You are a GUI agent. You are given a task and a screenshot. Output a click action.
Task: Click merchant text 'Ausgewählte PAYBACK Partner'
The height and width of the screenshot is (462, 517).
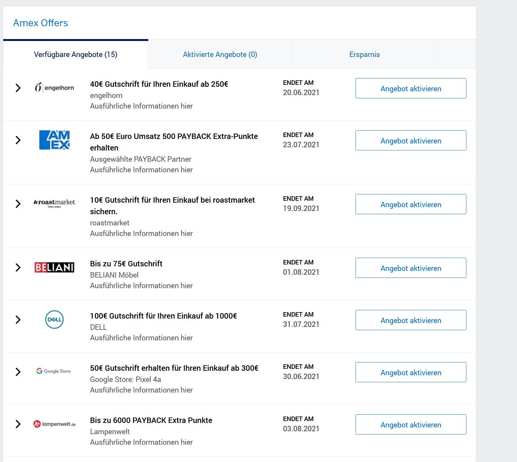(x=141, y=159)
